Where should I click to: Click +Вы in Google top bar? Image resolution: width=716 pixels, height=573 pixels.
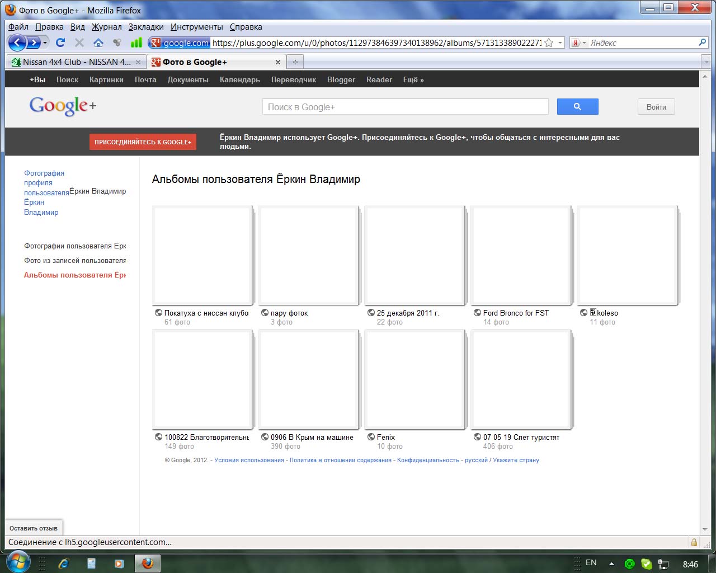(37, 79)
